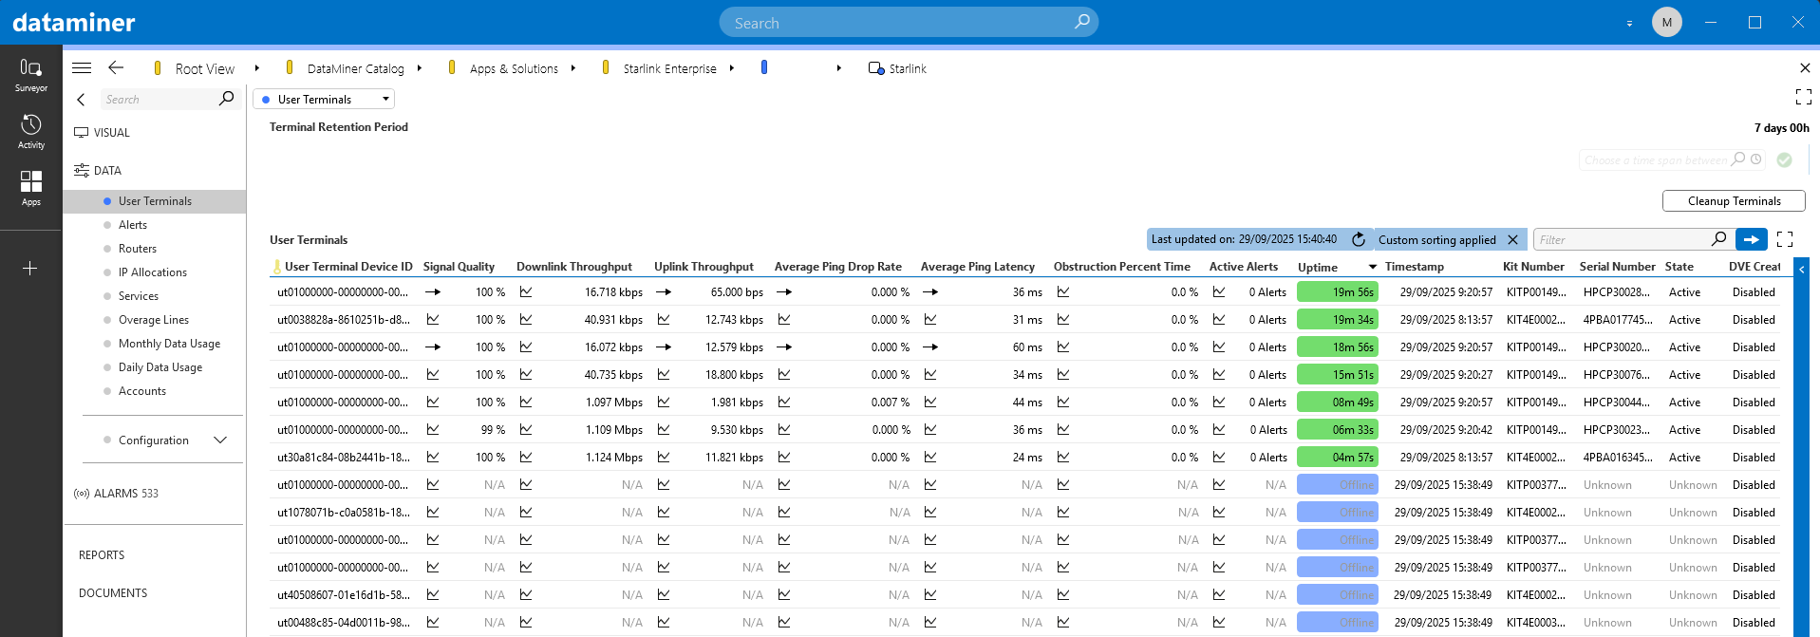Click the plus icon in left sidebar
Viewport: 1820px width, 637px height.
tap(30, 269)
